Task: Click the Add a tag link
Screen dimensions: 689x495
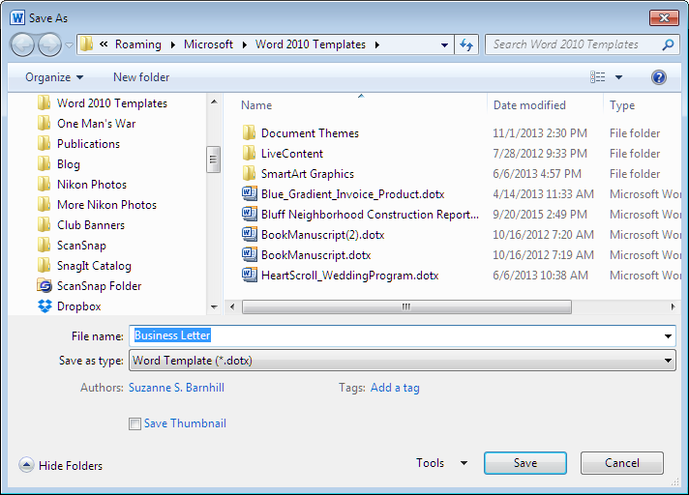Action: [x=395, y=388]
